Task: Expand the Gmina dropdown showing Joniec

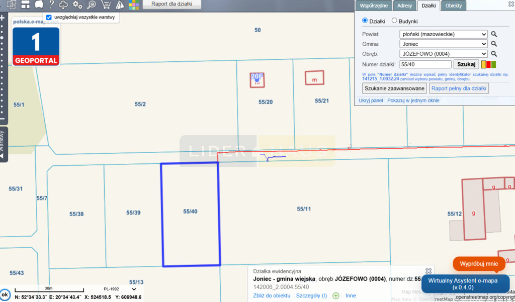Action: pos(444,44)
